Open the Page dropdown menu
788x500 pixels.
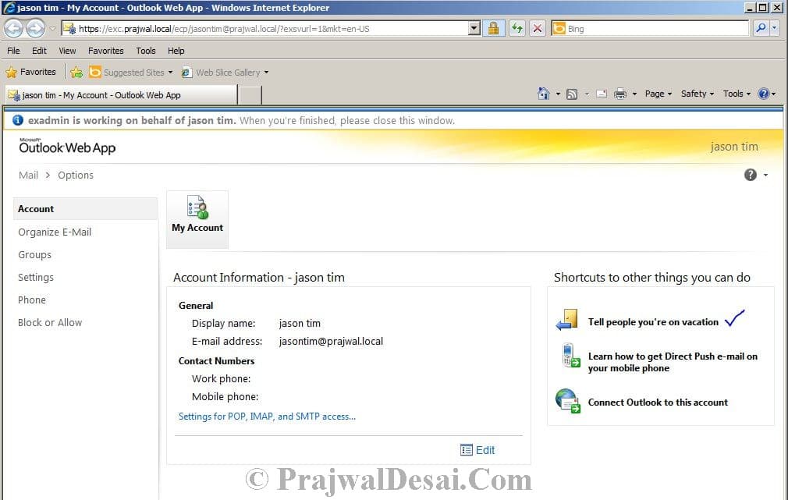tap(658, 94)
